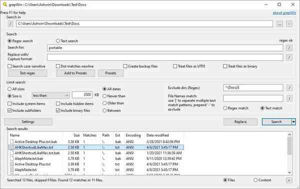
Task: Click file icon of AHKShortcutLikeMac.txt
Action: (x=11, y=147)
